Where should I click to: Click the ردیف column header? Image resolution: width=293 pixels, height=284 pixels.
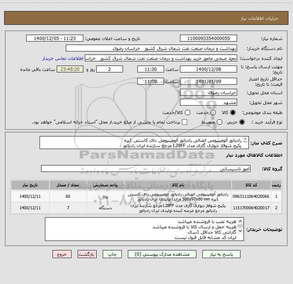(x=276, y=185)
